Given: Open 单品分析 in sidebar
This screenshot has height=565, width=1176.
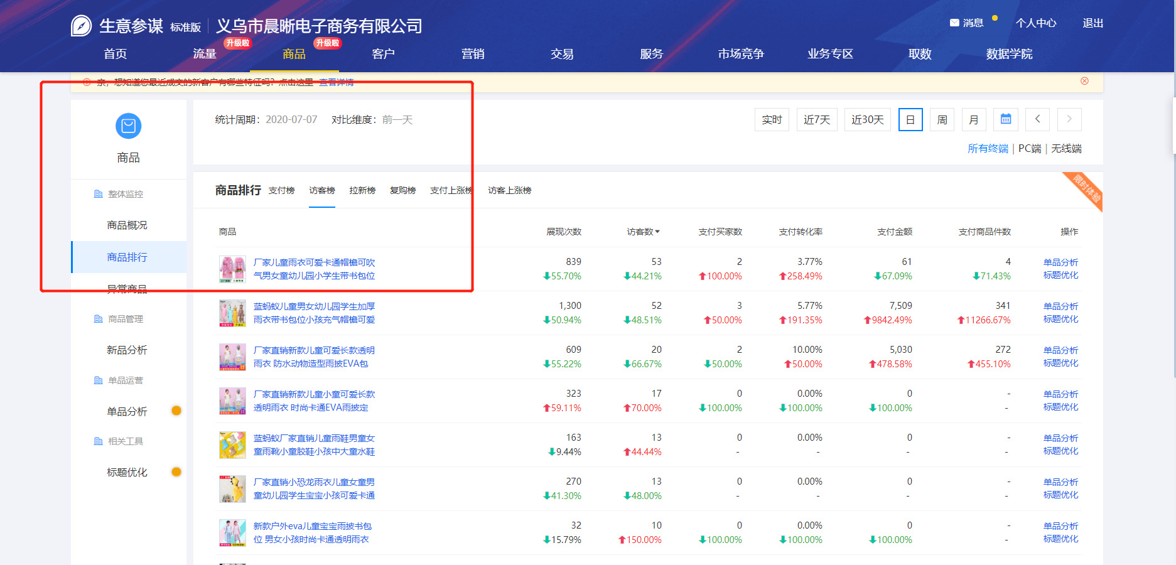Looking at the screenshot, I should coord(127,411).
